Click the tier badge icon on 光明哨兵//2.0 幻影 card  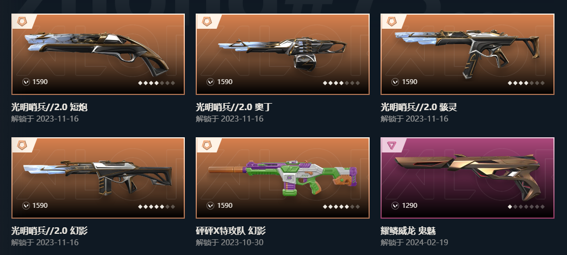pos(22,145)
